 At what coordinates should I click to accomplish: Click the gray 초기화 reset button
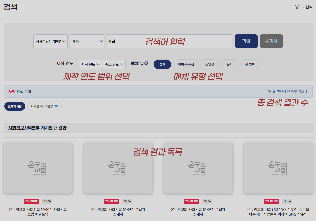click(271, 41)
